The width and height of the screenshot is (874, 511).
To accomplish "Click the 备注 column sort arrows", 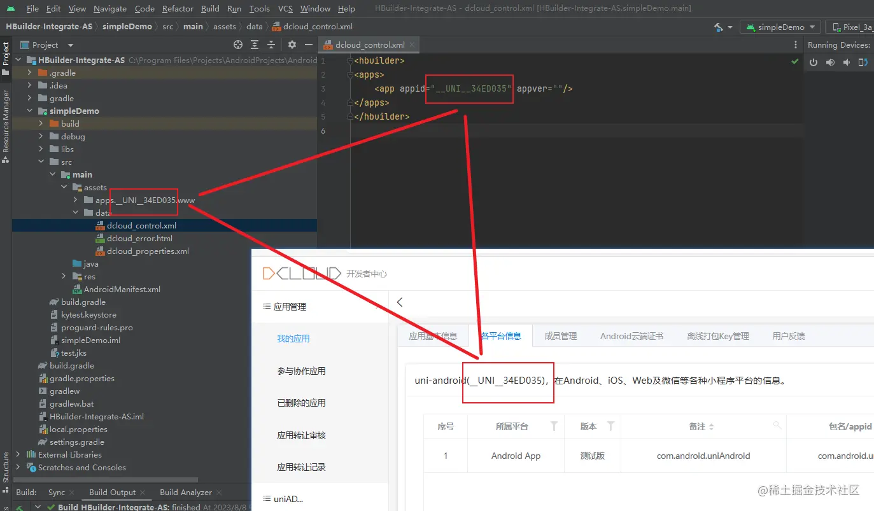I will pyautogui.click(x=711, y=426).
